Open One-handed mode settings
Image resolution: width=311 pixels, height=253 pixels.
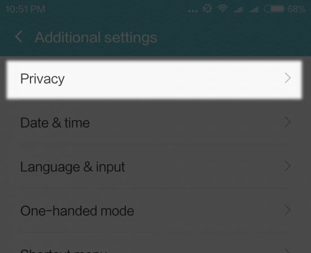pos(155,211)
